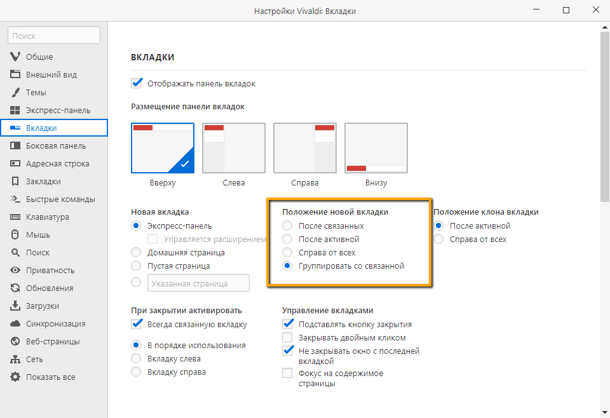Click the Быстрые команды prompt icon
Screen dimensions: 610x418
15,199
